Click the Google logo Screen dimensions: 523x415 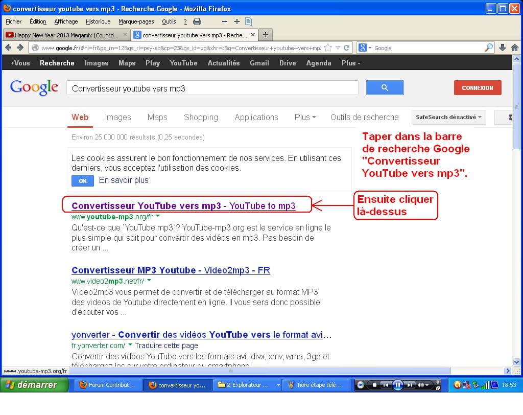point(34,87)
